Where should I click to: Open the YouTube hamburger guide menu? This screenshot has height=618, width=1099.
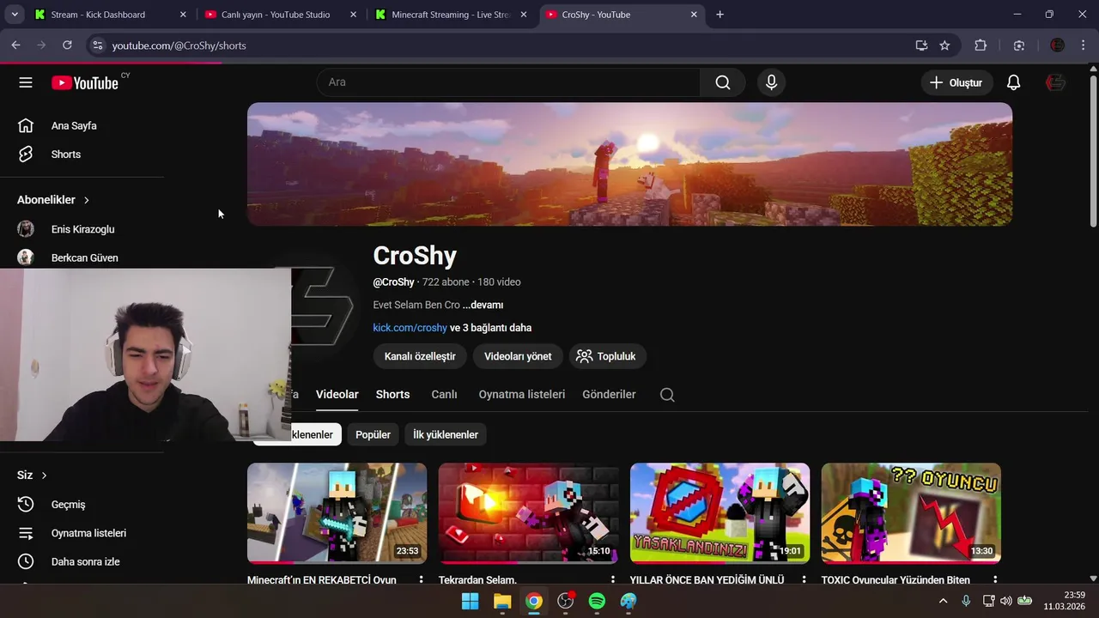coord(26,82)
